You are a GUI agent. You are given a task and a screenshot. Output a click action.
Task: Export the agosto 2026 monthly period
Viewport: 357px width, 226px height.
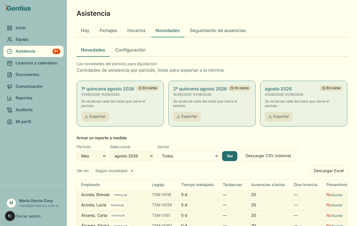279,116
